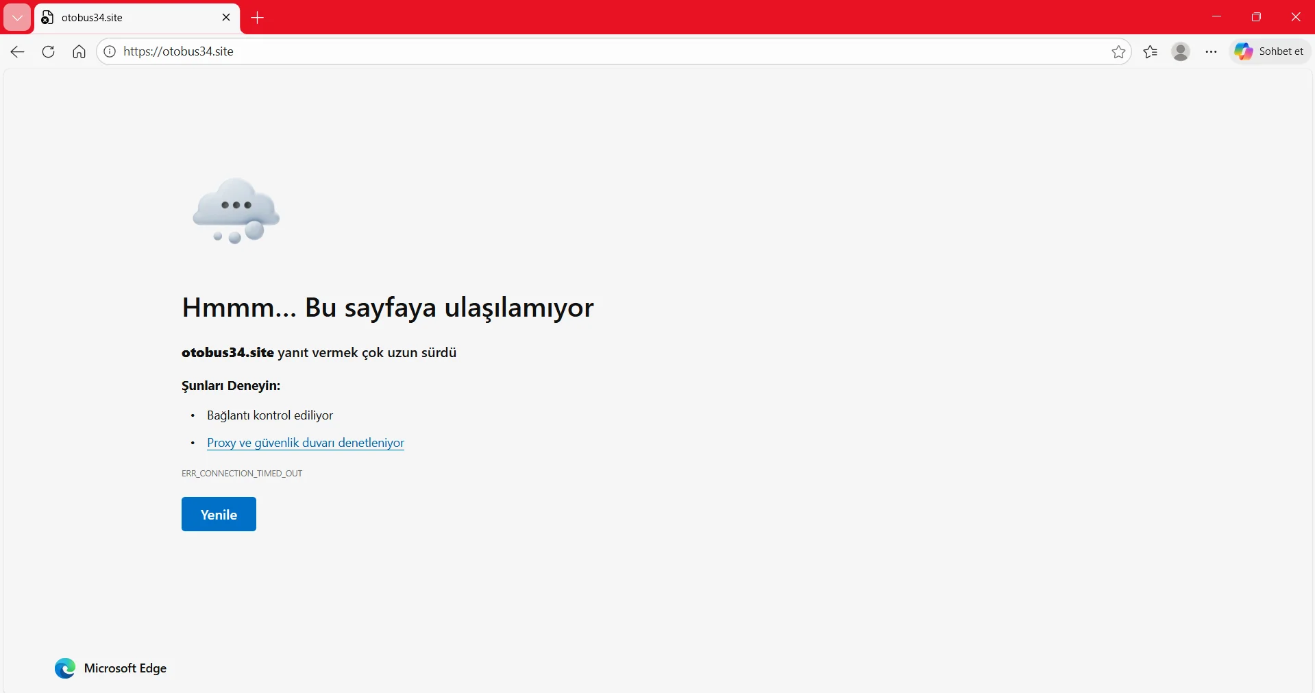
Task: Open a new tab with the plus button
Action: click(257, 18)
